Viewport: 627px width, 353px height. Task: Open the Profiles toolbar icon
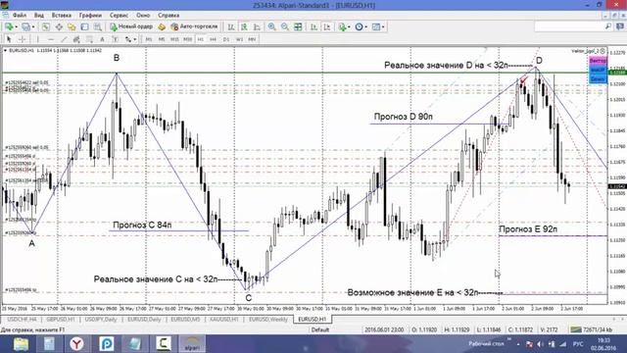click(26, 26)
